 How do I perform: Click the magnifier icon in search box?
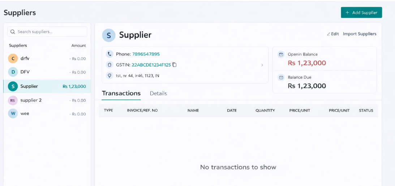(x=13, y=32)
